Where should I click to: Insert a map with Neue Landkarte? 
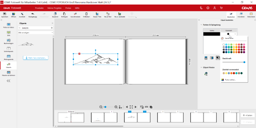(x=120, y=15)
